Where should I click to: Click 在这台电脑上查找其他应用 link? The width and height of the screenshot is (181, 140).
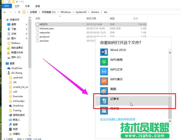117,120
